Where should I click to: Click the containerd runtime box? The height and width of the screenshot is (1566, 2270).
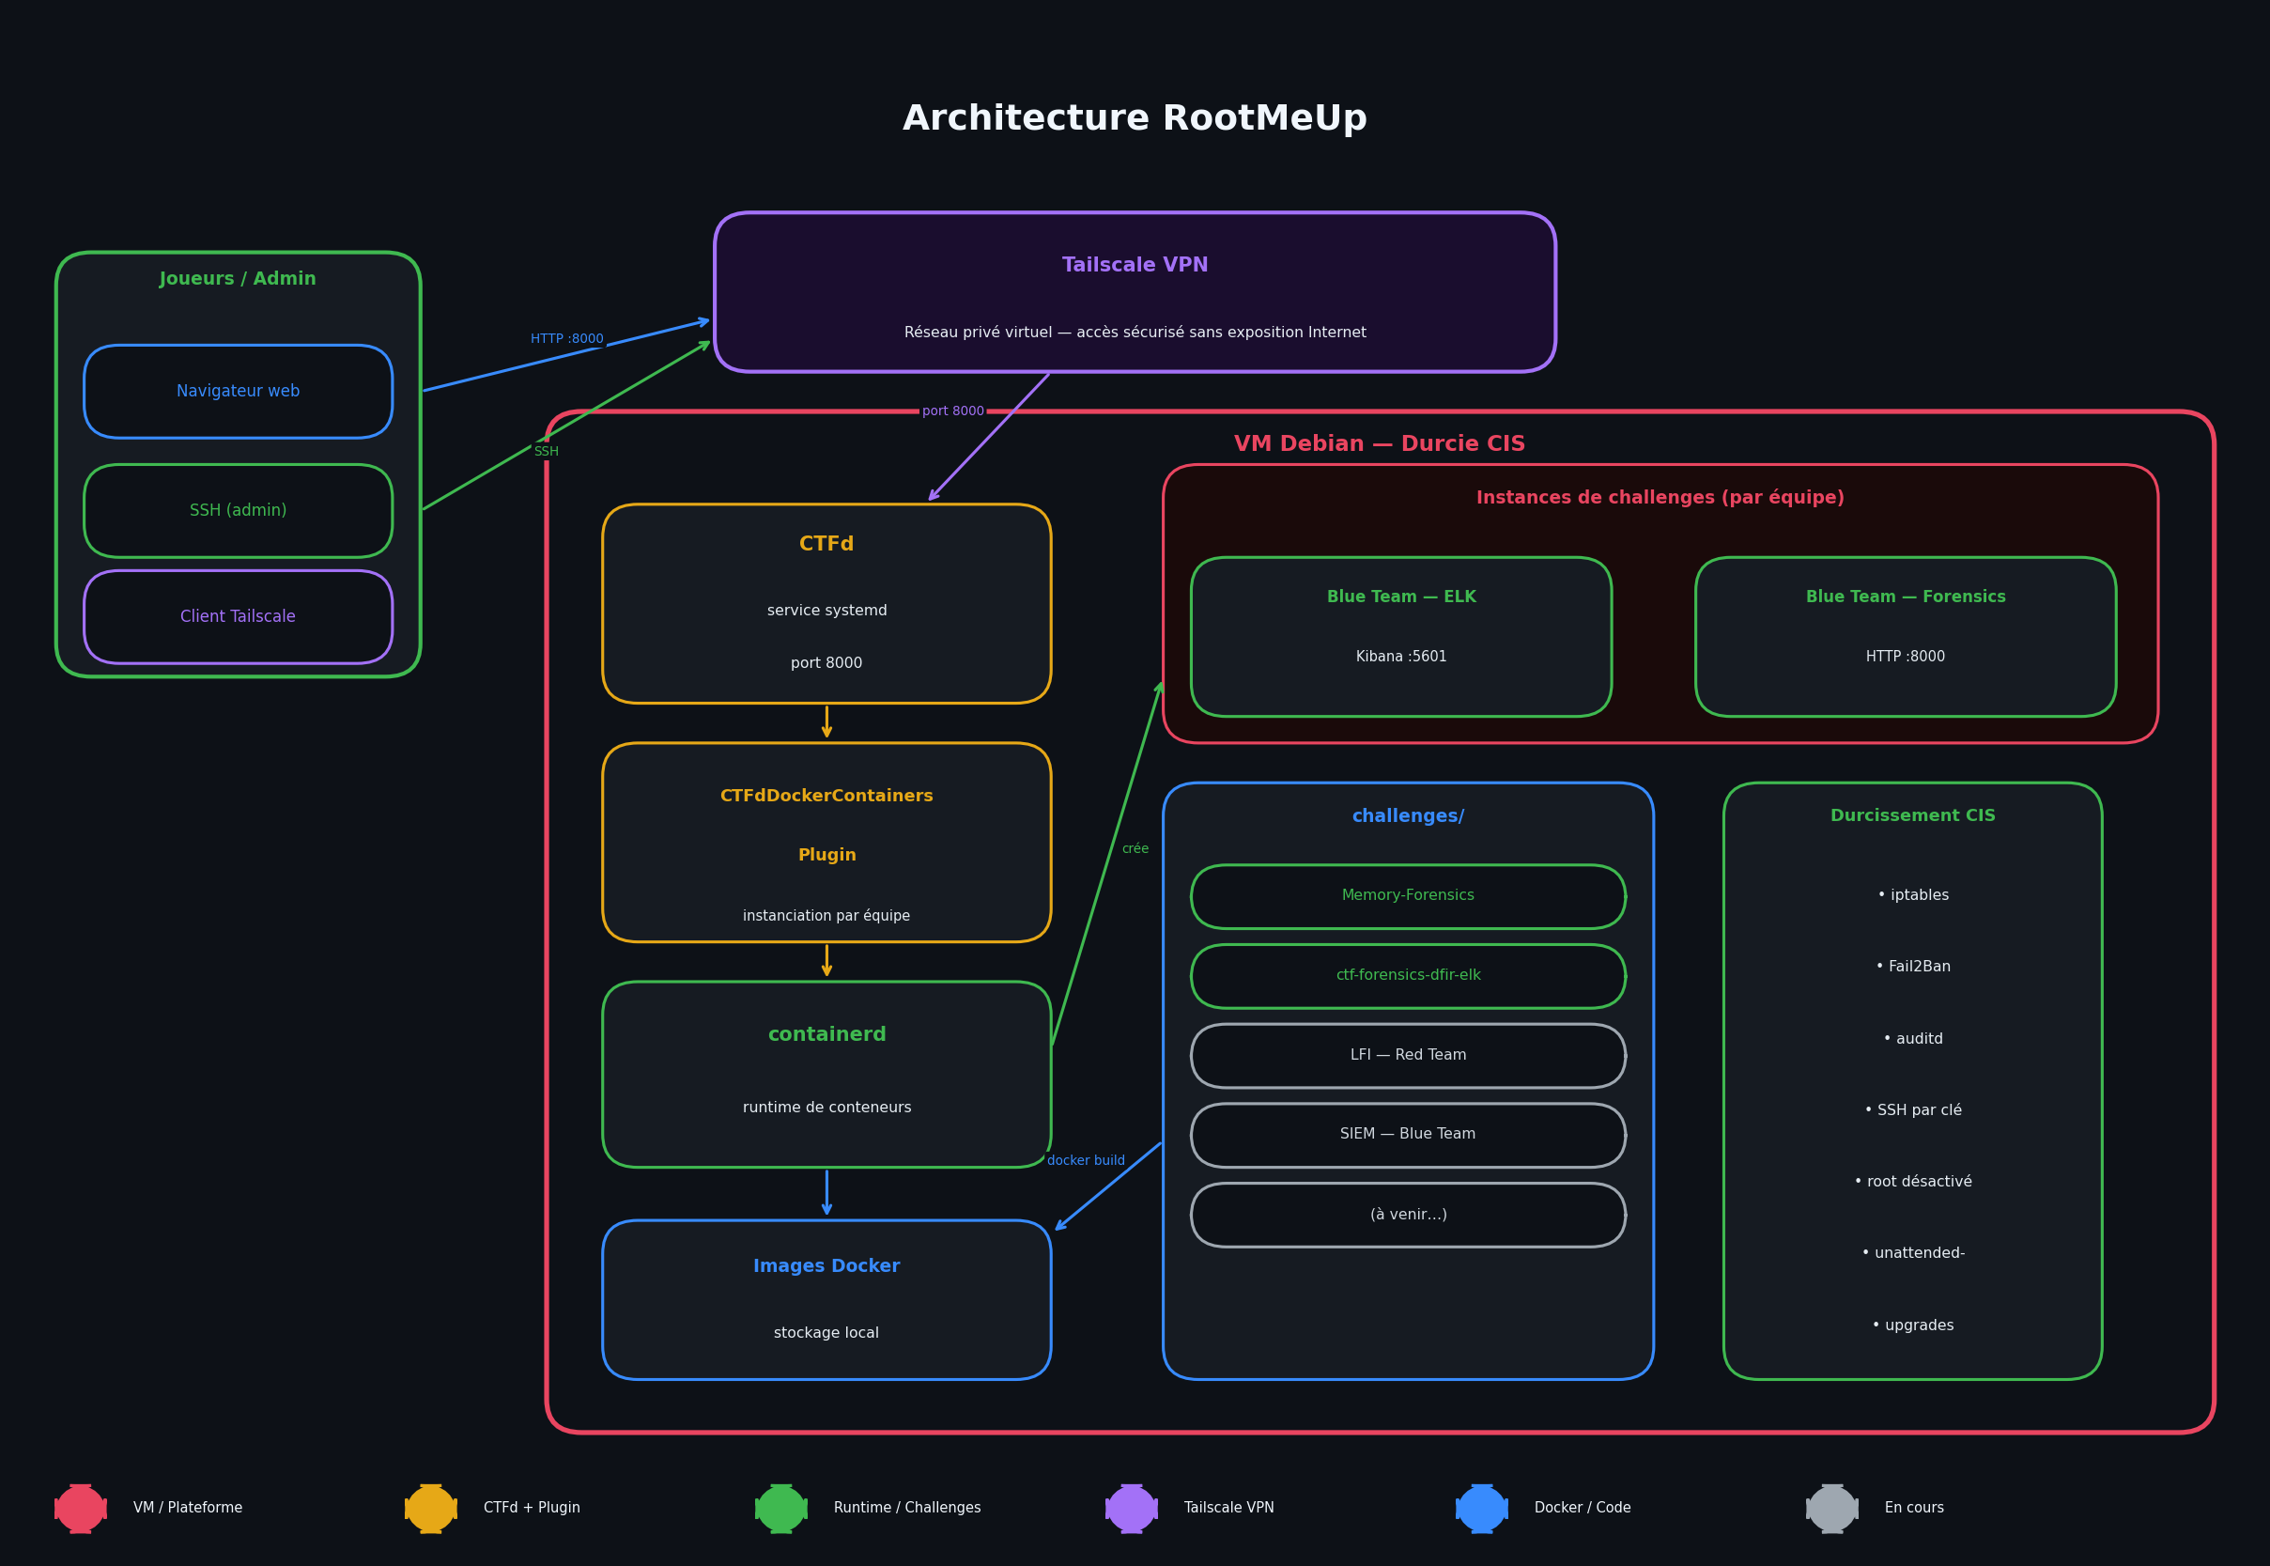pos(826,1074)
